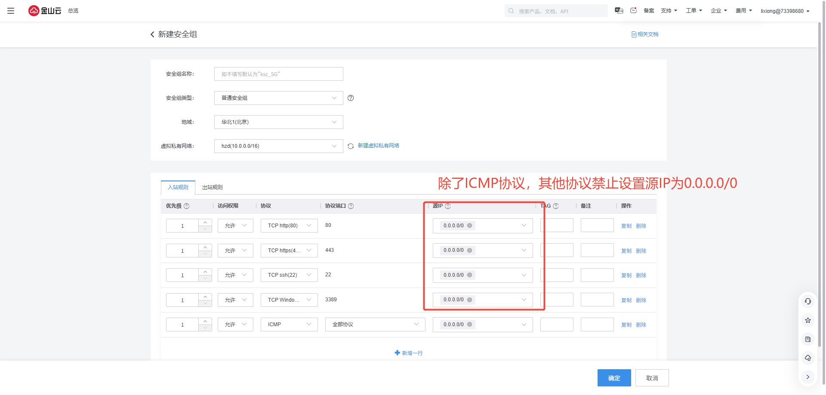Go back using the arrow beside 新建安全组

152,34
